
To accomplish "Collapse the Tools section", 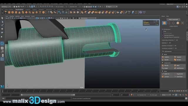I will point(162,71).
